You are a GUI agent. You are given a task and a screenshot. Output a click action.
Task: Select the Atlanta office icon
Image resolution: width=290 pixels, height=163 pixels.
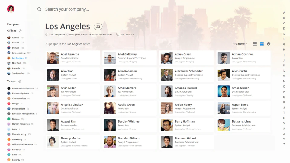9,37
